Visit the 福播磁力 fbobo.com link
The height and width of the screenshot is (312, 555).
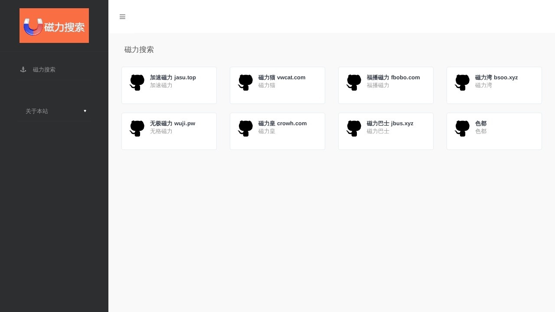click(x=393, y=78)
